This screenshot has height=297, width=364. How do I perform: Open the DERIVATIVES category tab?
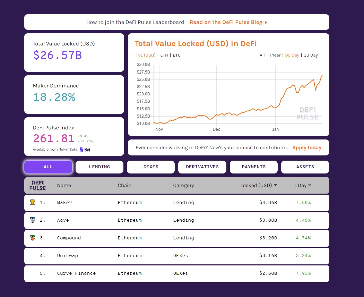(x=202, y=167)
